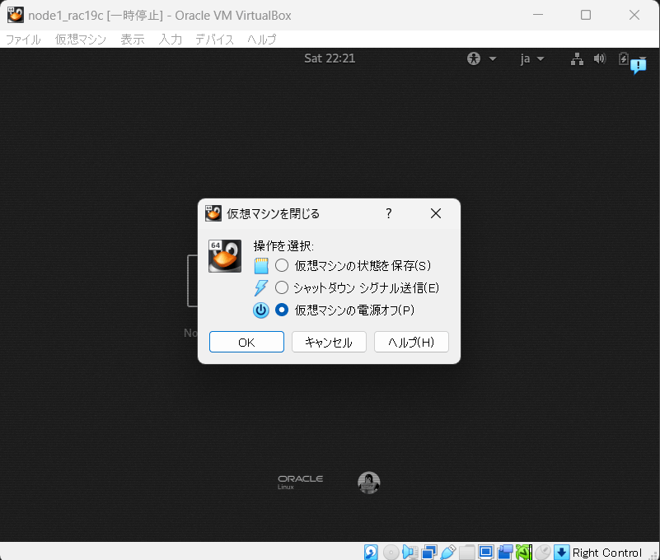Minimize the VirtualBox window
660x560 pixels.
tap(538, 15)
